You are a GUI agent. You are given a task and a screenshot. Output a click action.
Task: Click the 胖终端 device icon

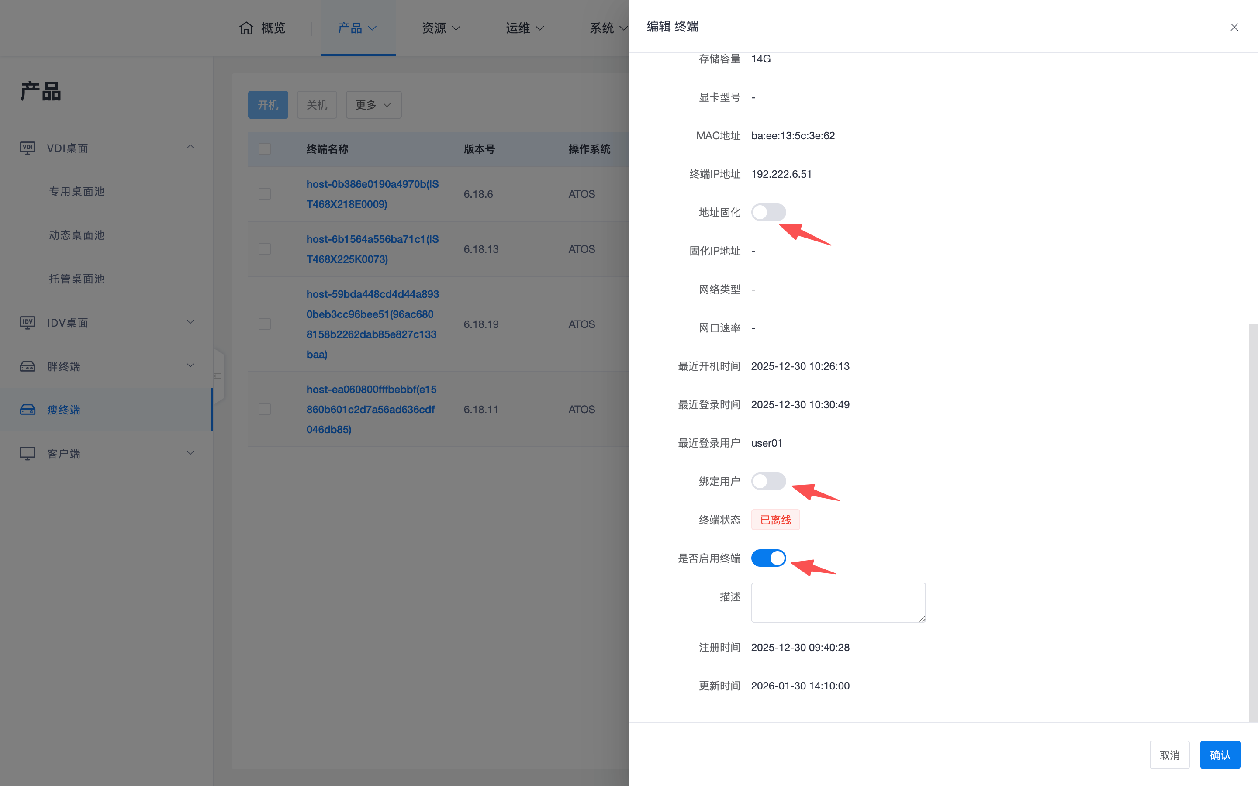[28, 366]
